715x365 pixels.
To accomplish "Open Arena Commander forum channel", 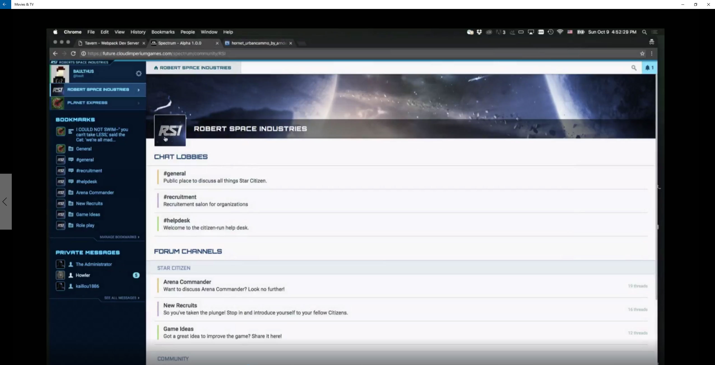I will (401, 286).
